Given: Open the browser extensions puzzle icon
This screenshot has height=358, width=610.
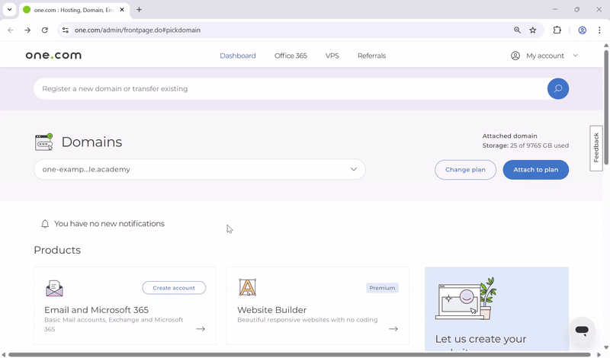Looking at the screenshot, I should pyautogui.click(x=557, y=30).
